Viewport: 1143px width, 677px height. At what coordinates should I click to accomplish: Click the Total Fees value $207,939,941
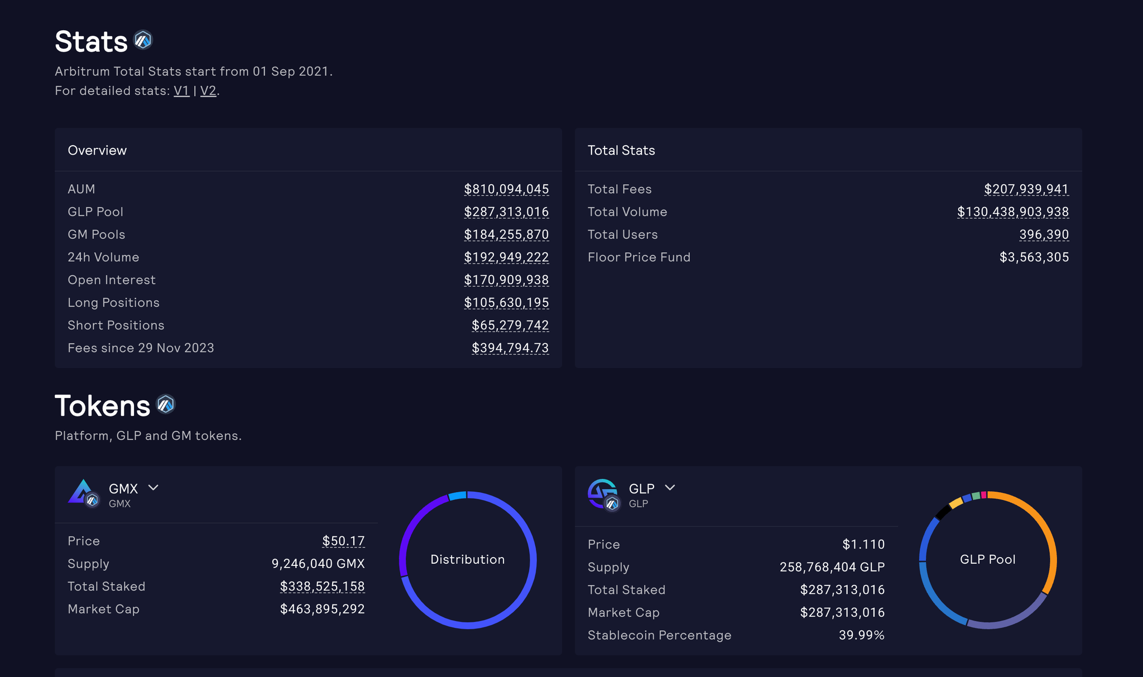point(1026,189)
